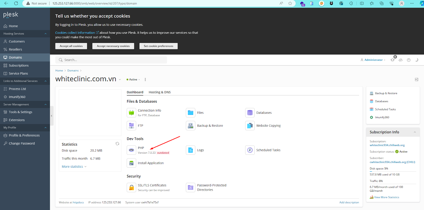Open the Logs icon
Viewport: 424px width, 210px height.
point(191,150)
